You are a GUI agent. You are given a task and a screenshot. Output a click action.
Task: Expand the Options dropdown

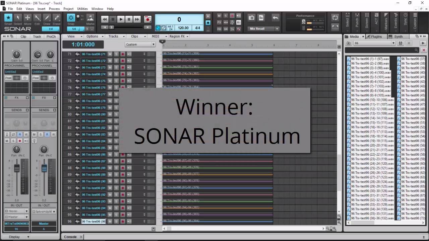click(x=95, y=36)
